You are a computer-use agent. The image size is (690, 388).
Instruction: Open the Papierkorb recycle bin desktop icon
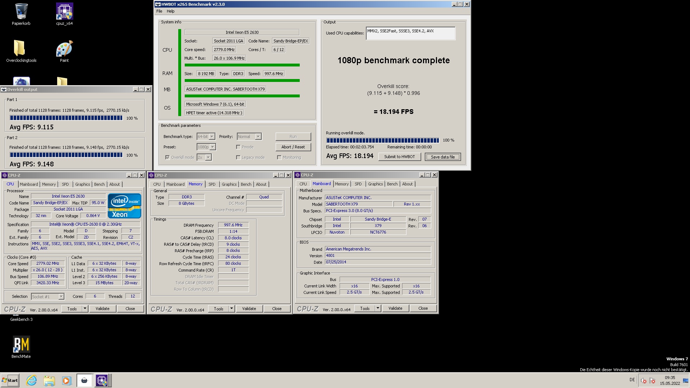tap(21, 14)
